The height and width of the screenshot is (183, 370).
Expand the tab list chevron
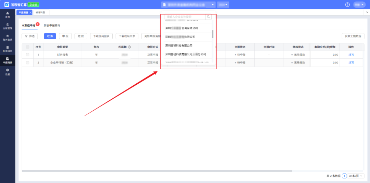[x=367, y=12]
